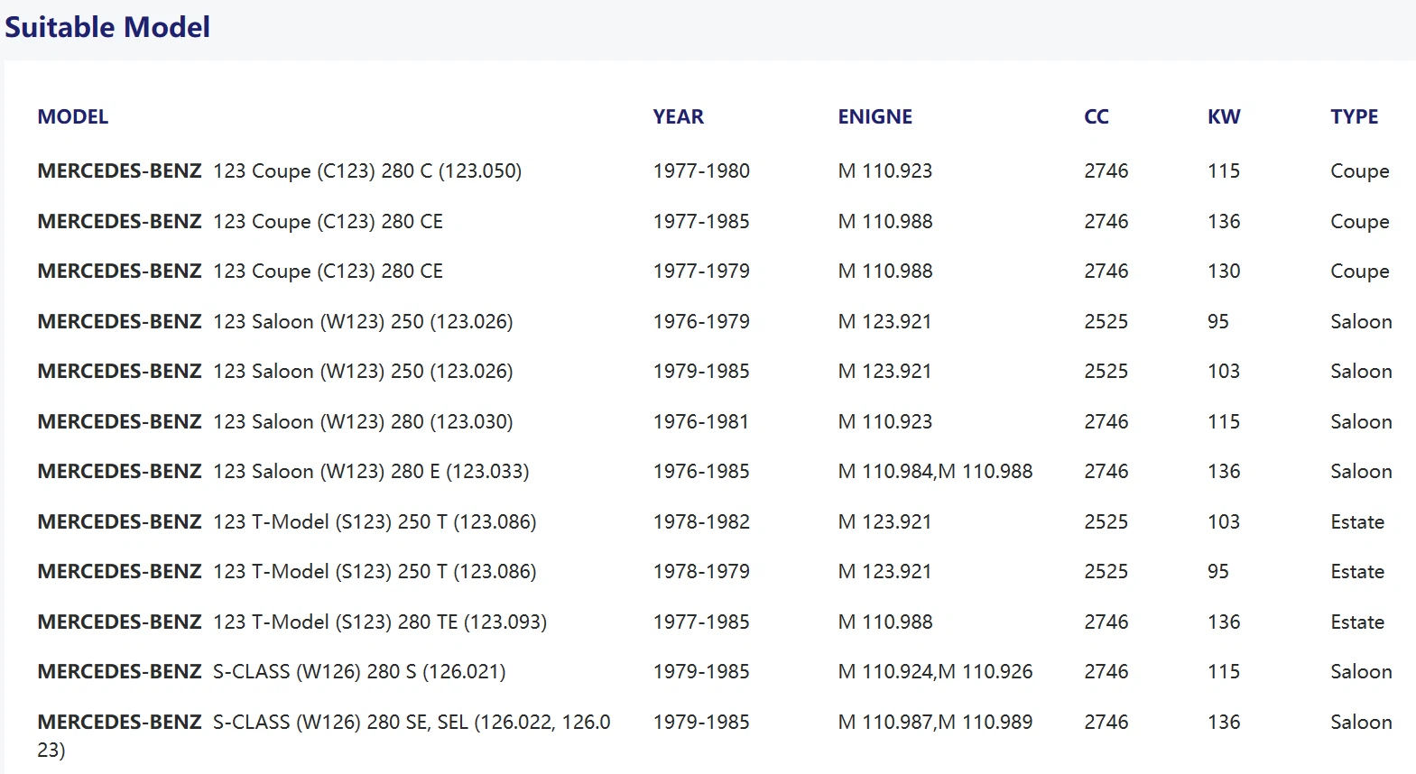
Task: Click the "130" KW value
Action: 1224,271
